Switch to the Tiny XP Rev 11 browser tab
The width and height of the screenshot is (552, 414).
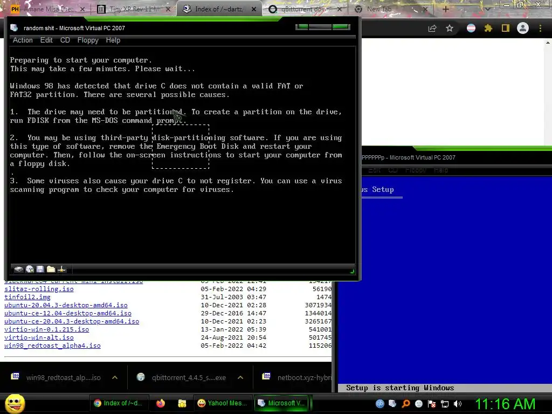133,9
